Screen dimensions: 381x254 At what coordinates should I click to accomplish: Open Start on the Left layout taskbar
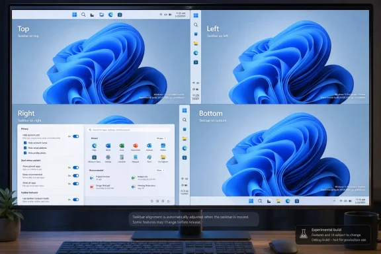[196, 15]
